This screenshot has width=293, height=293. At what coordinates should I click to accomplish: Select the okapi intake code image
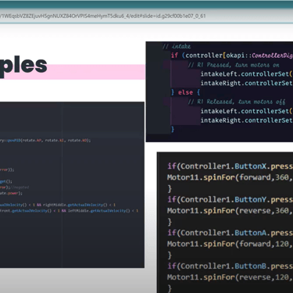click(220, 91)
